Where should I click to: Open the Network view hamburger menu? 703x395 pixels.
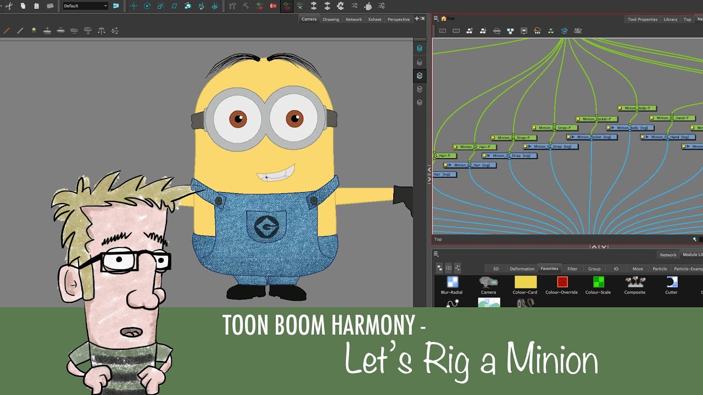pyautogui.click(x=436, y=19)
